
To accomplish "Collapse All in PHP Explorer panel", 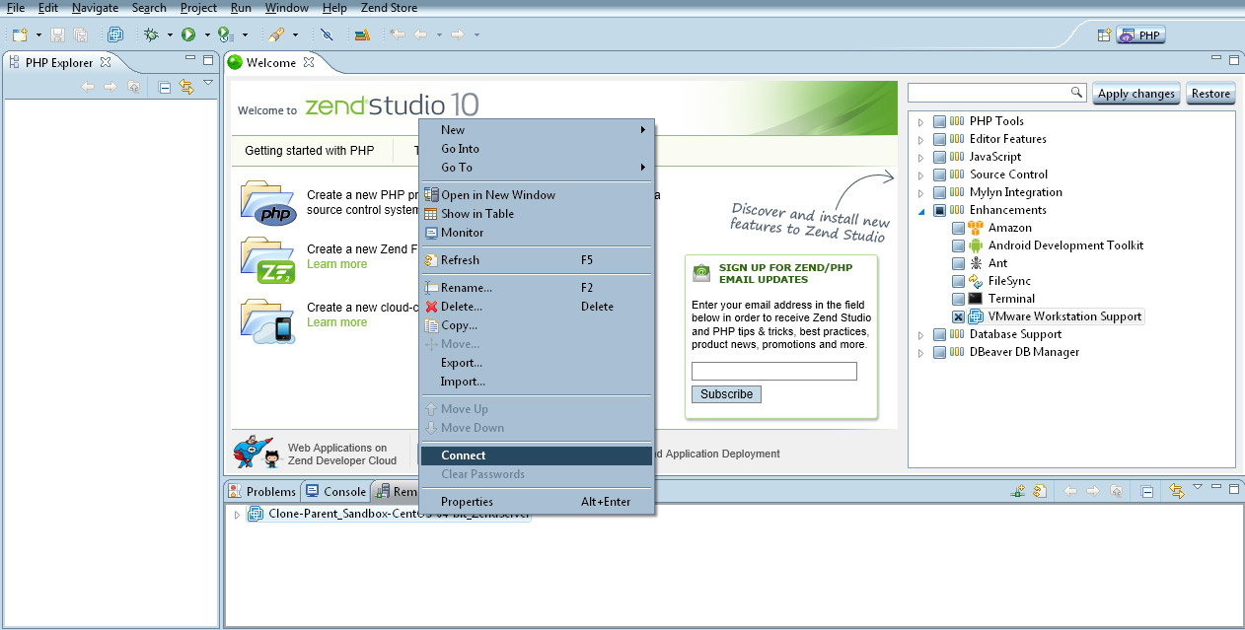I will [165, 87].
